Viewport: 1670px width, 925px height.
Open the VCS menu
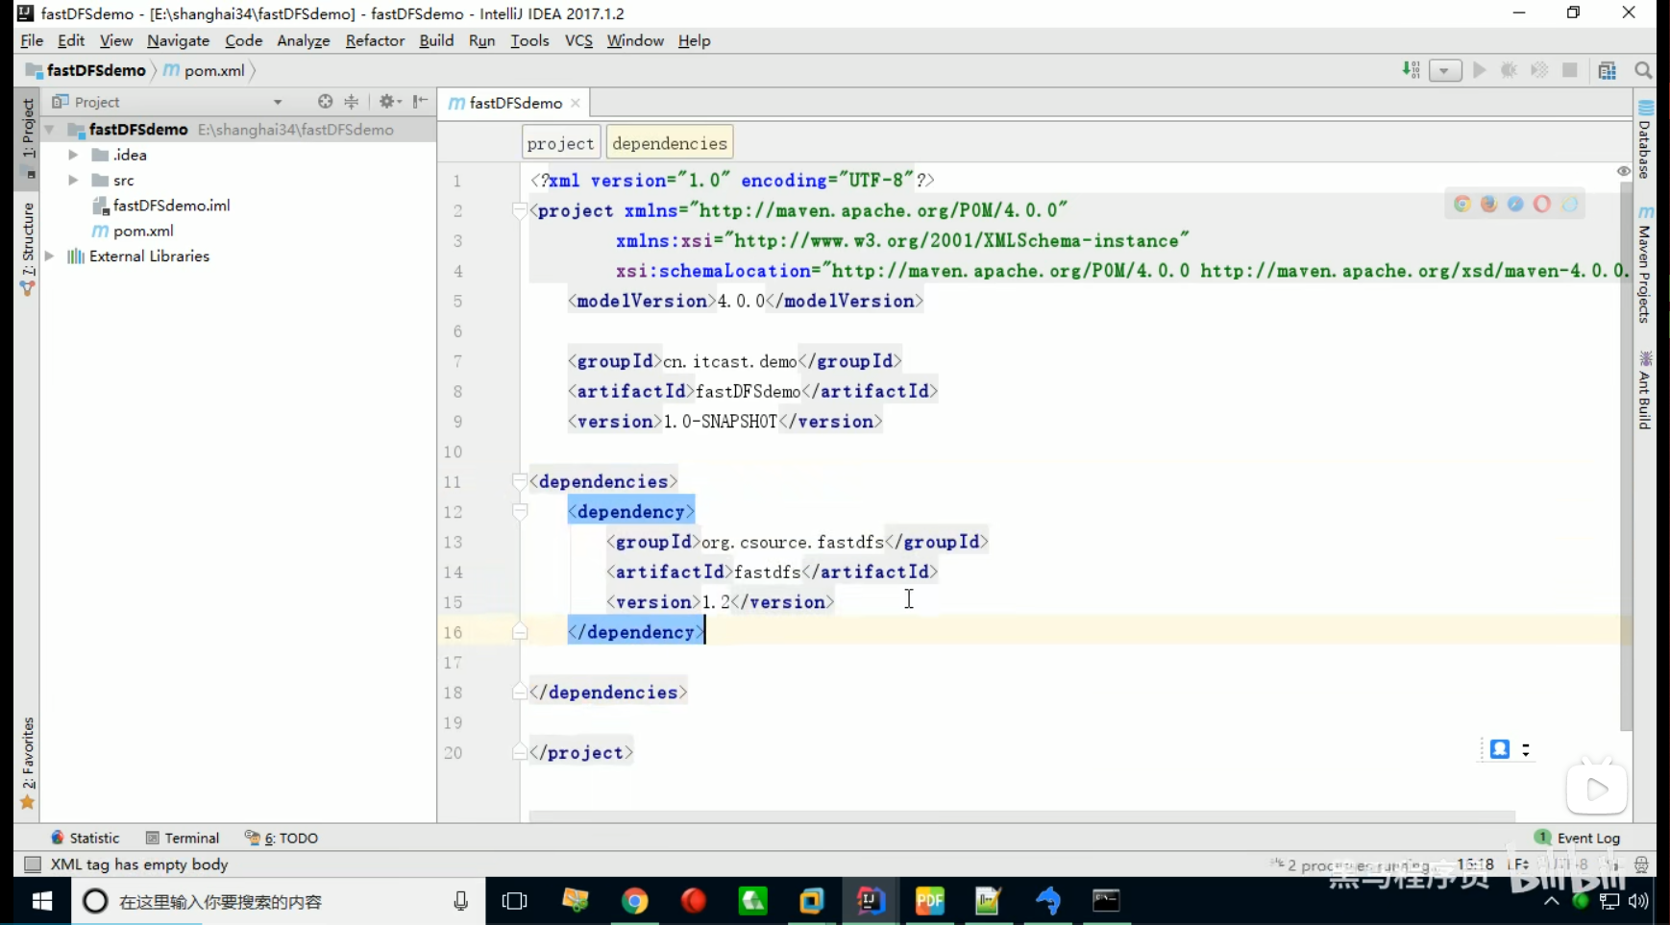tap(578, 40)
